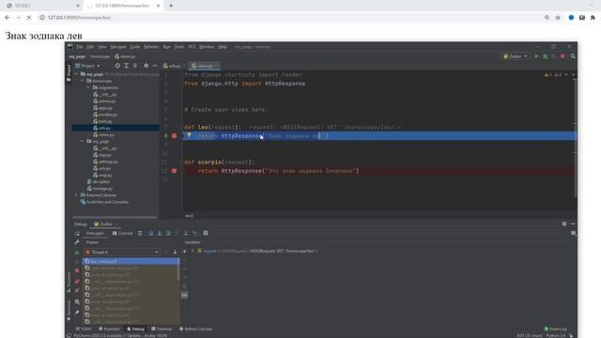
Task: Click the expand all icon in Project panel
Action: 126,66
